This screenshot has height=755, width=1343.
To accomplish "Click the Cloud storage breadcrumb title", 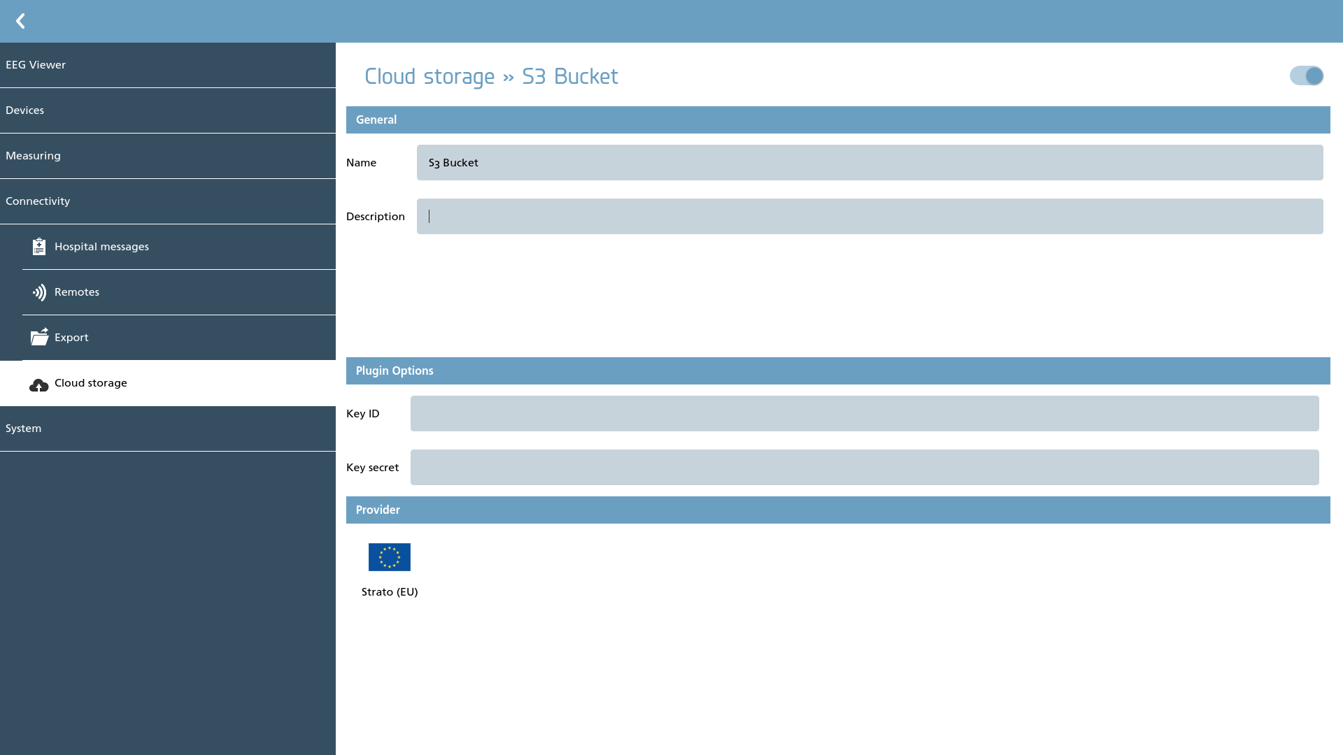I will pos(429,76).
